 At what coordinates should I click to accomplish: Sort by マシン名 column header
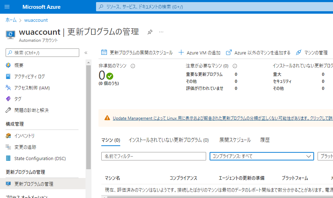tap(113, 178)
